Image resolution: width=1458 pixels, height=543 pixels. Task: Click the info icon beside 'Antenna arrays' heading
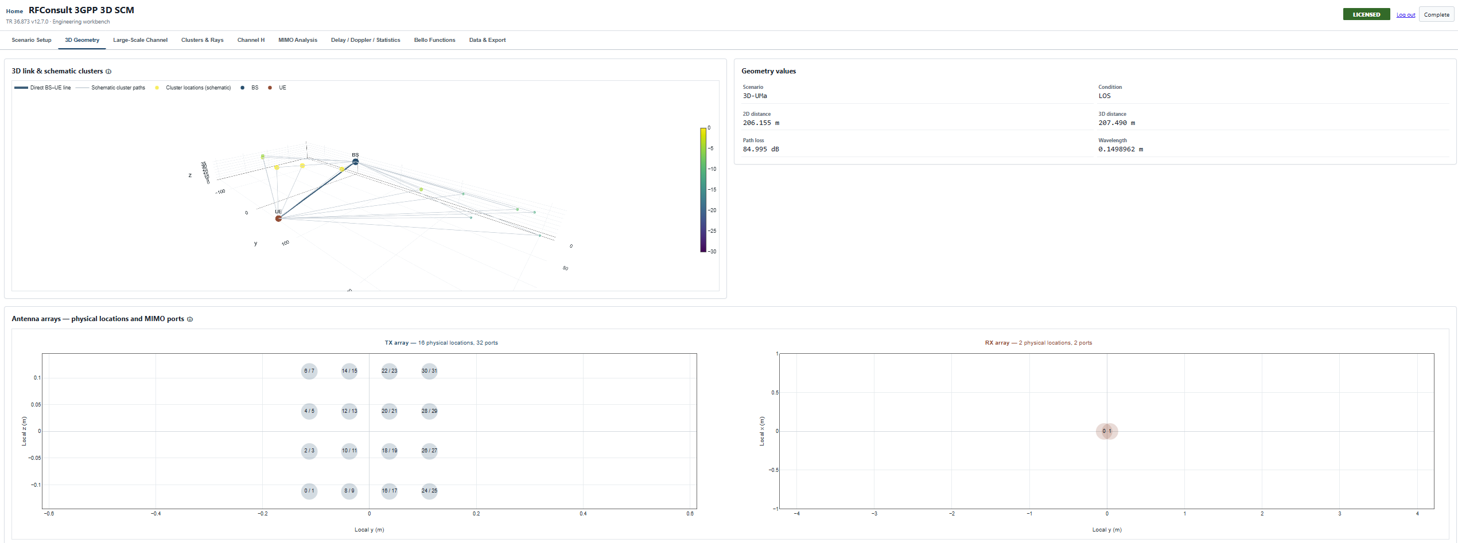(x=190, y=319)
